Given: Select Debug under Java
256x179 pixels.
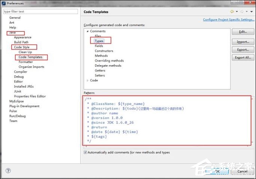Looking at the screenshot, I should 19,76.
